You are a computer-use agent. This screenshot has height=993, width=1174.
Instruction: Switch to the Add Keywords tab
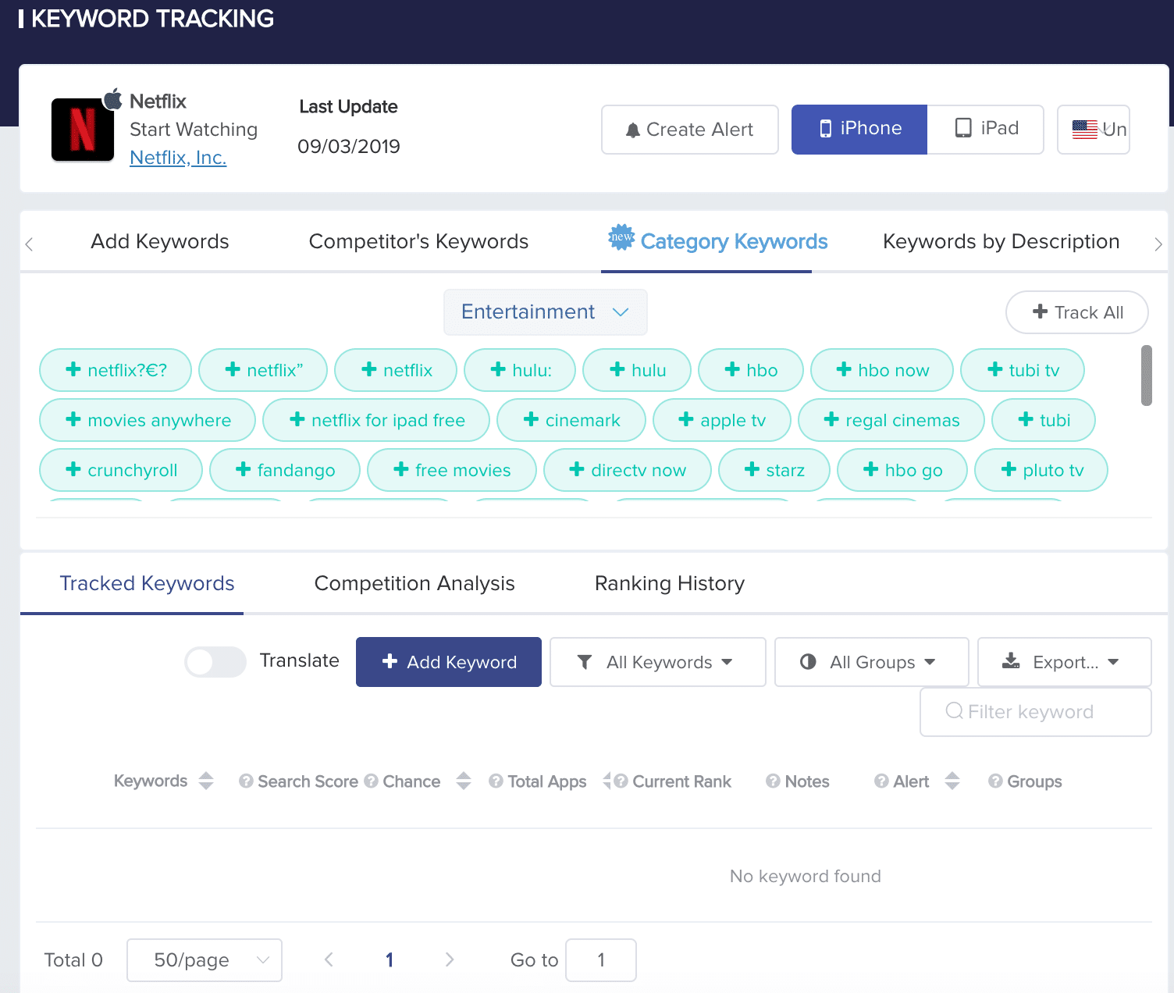(160, 242)
